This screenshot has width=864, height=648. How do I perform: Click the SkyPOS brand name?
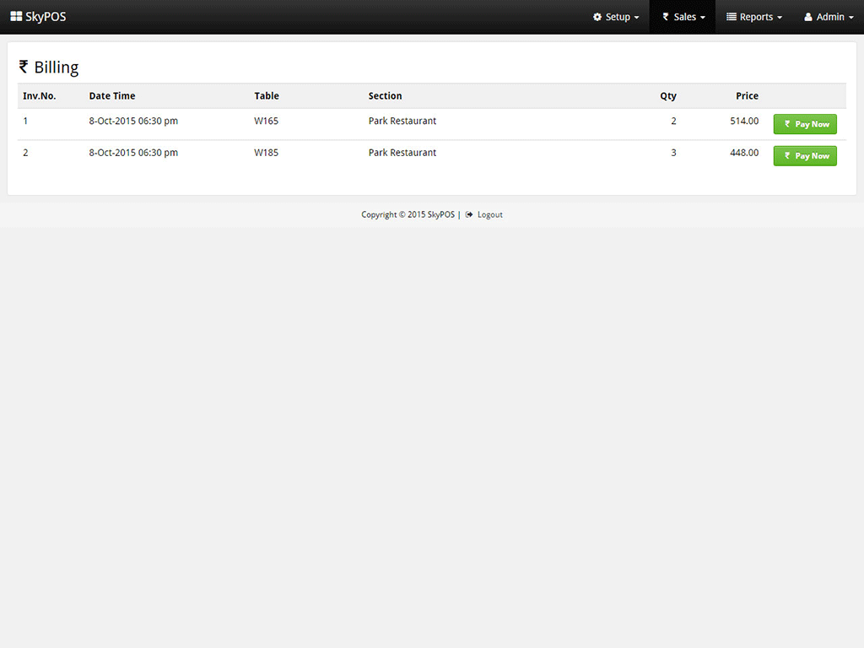46,17
